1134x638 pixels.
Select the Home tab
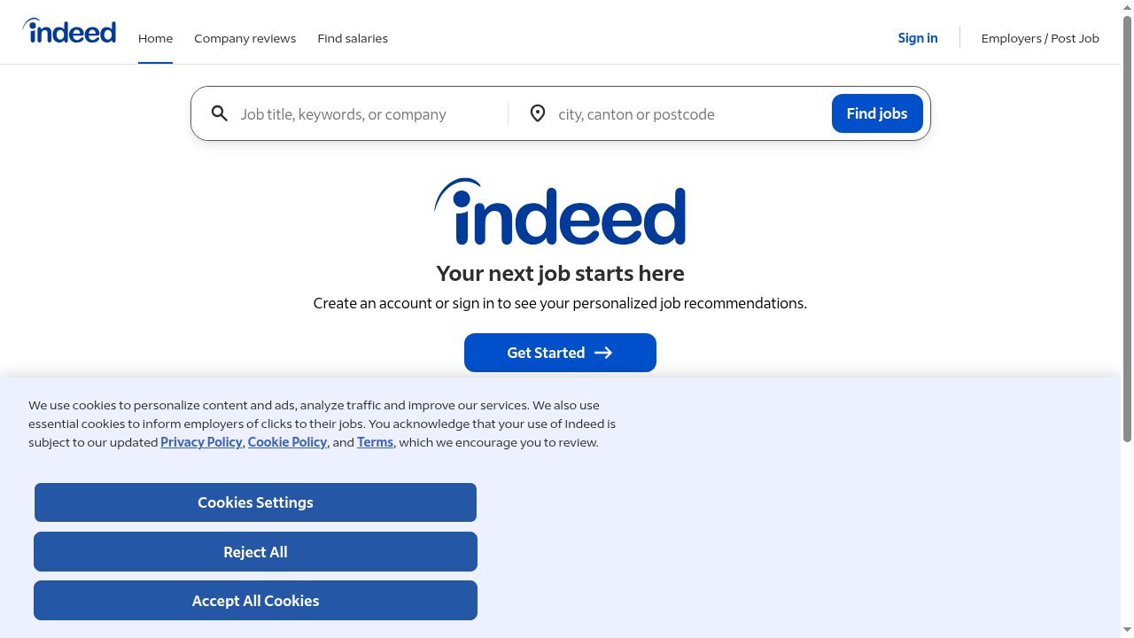155,38
